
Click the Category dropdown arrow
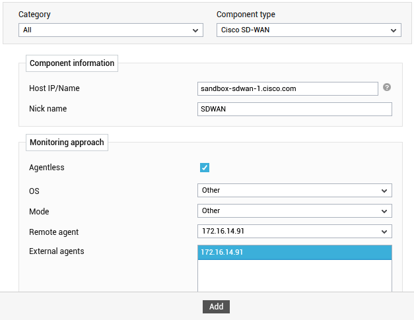[x=195, y=30]
